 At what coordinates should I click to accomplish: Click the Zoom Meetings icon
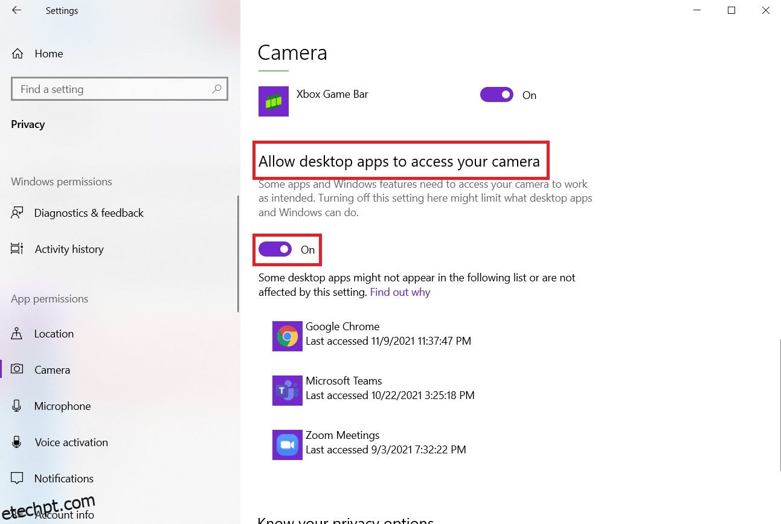(x=288, y=445)
